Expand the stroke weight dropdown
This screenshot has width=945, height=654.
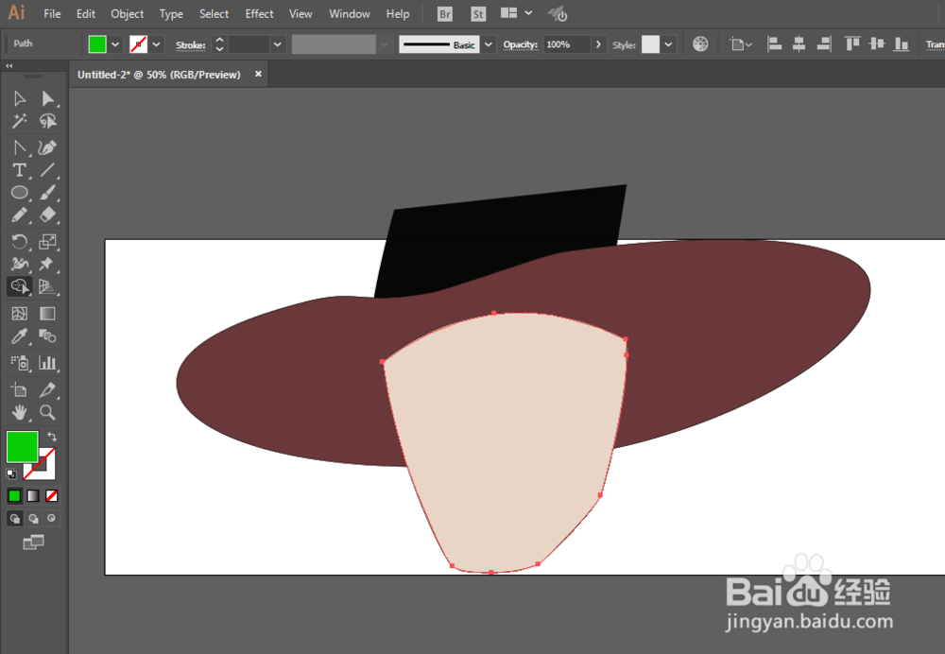point(277,44)
